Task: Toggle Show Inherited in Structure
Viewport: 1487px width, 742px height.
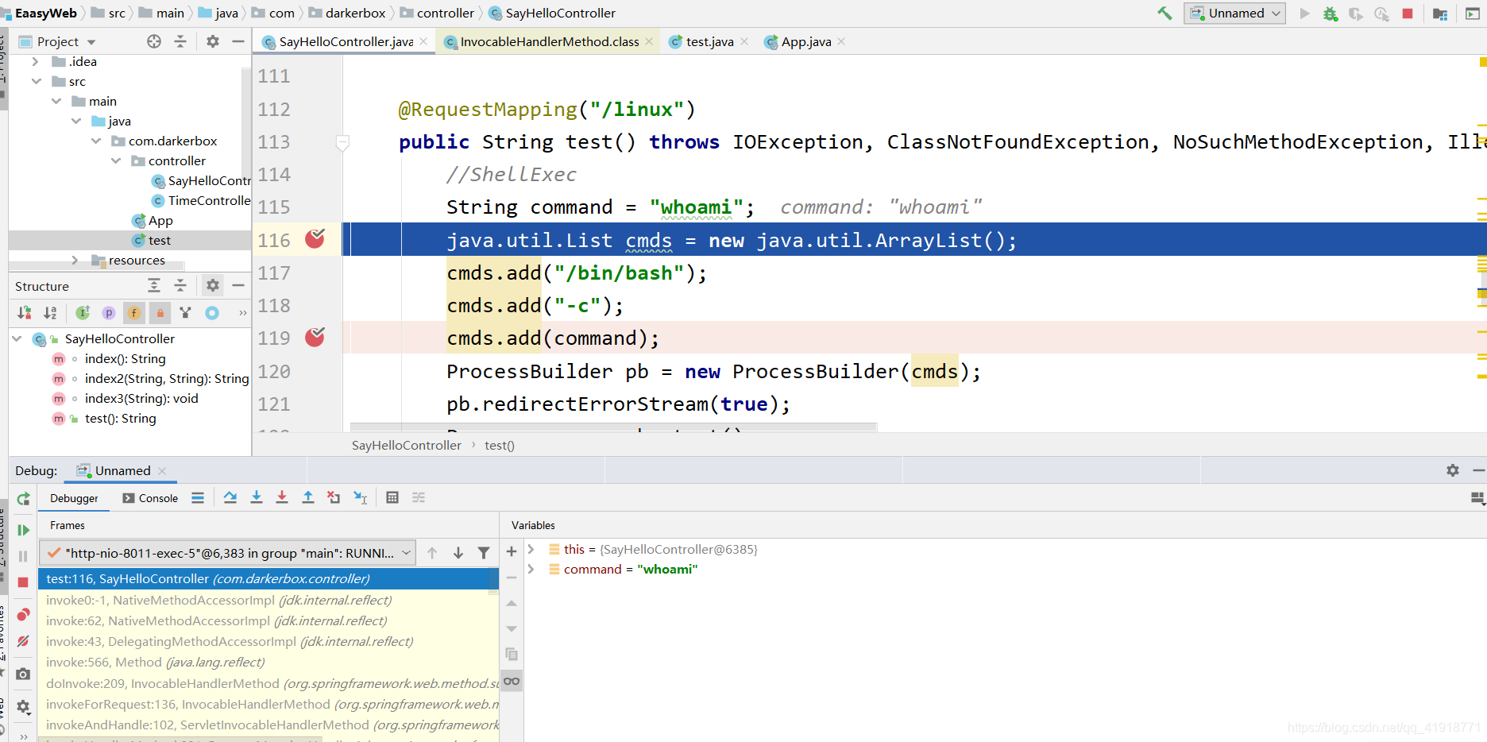Action: point(83,313)
